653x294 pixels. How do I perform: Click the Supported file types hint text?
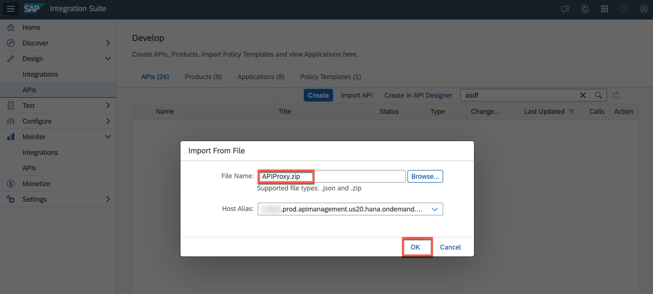pos(309,188)
